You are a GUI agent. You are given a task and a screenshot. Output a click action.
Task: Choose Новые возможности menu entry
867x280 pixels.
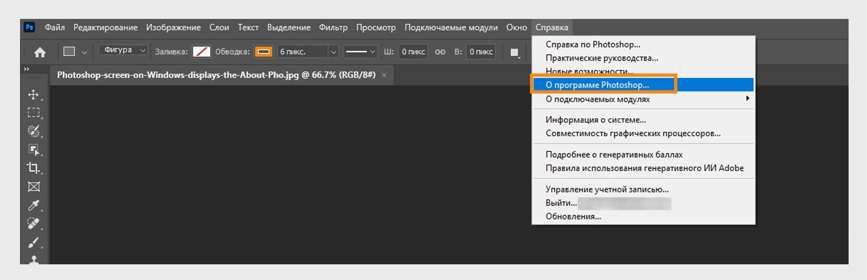[643, 71]
